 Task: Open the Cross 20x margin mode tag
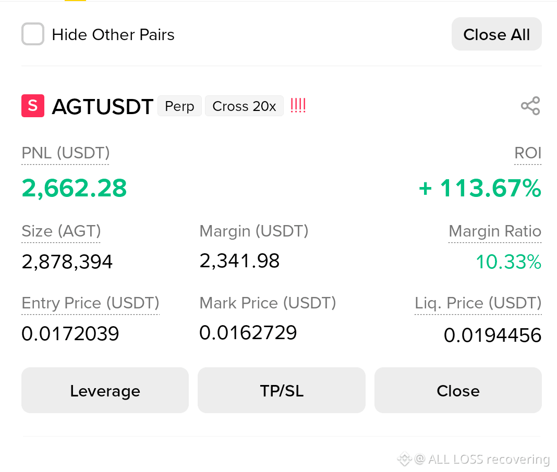click(x=244, y=106)
